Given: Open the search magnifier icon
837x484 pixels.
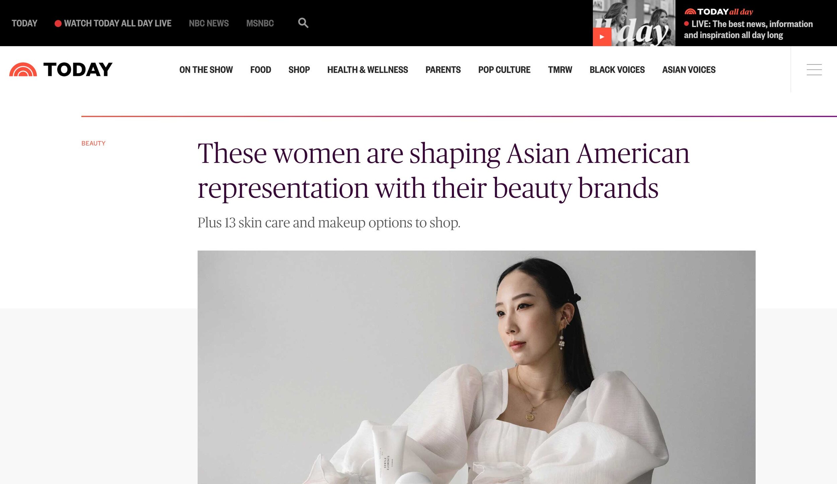Looking at the screenshot, I should click(303, 23).
